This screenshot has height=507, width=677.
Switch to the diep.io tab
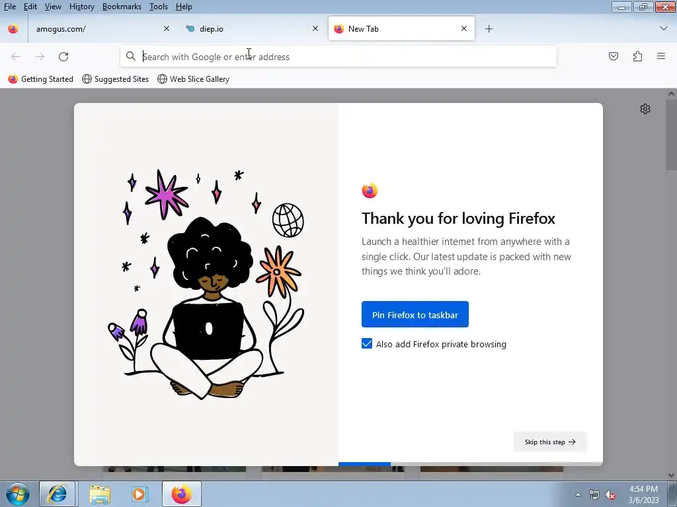252,28
